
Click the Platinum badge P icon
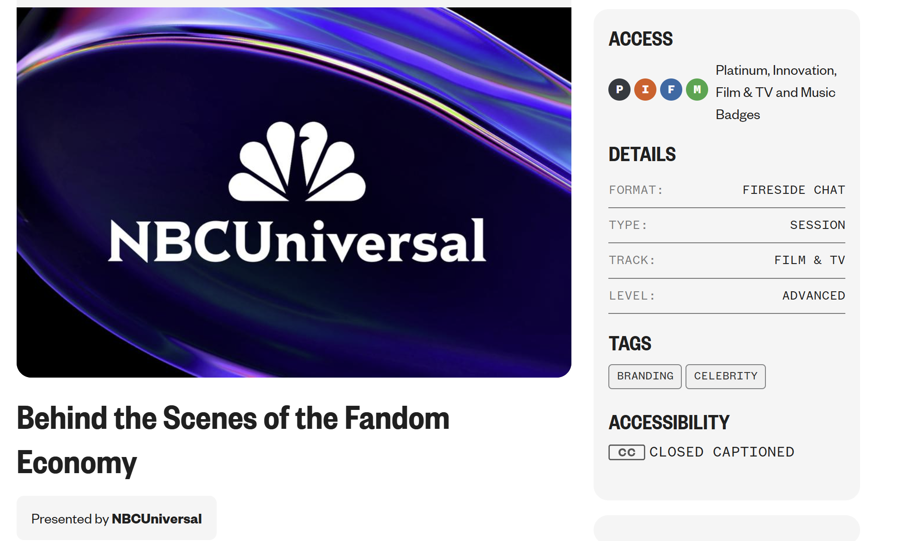tap(619, 90)
